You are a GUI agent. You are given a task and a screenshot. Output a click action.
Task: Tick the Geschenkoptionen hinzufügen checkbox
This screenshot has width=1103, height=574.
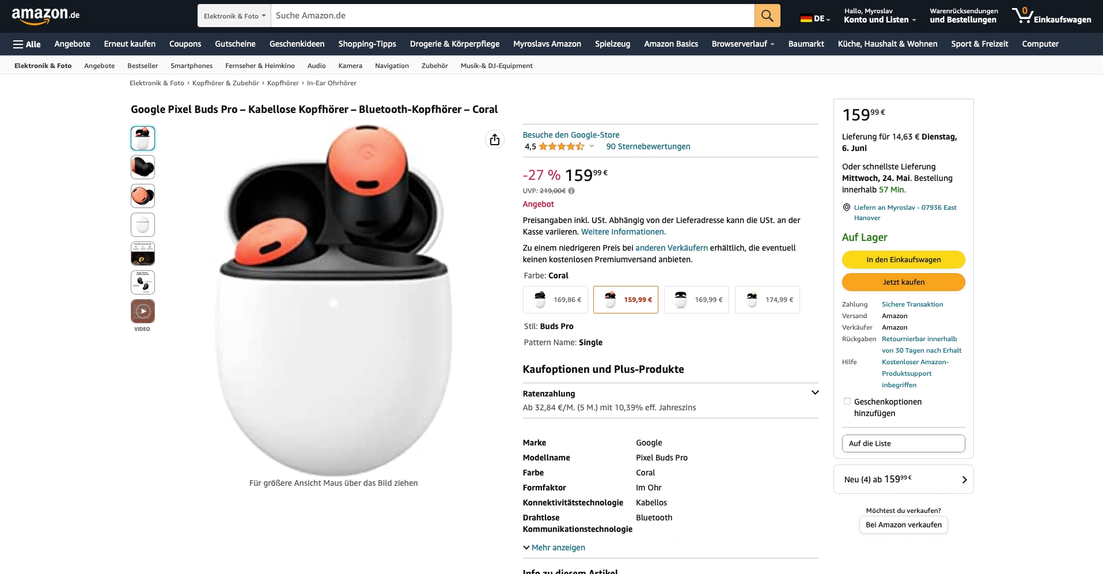point(847,401)
